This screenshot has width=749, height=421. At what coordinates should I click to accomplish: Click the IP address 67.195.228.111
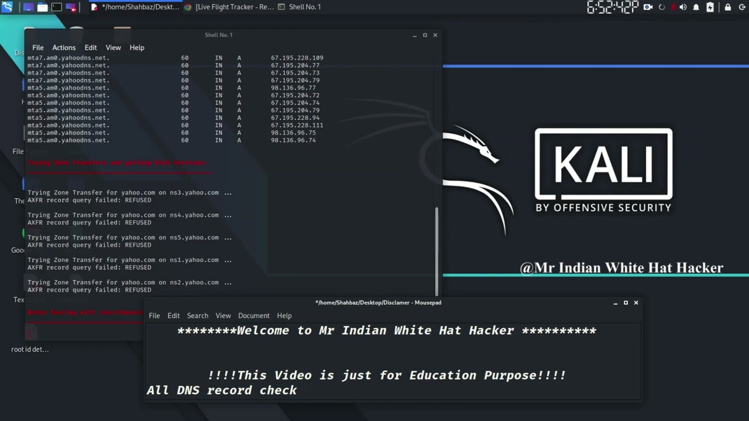[297, 125]
